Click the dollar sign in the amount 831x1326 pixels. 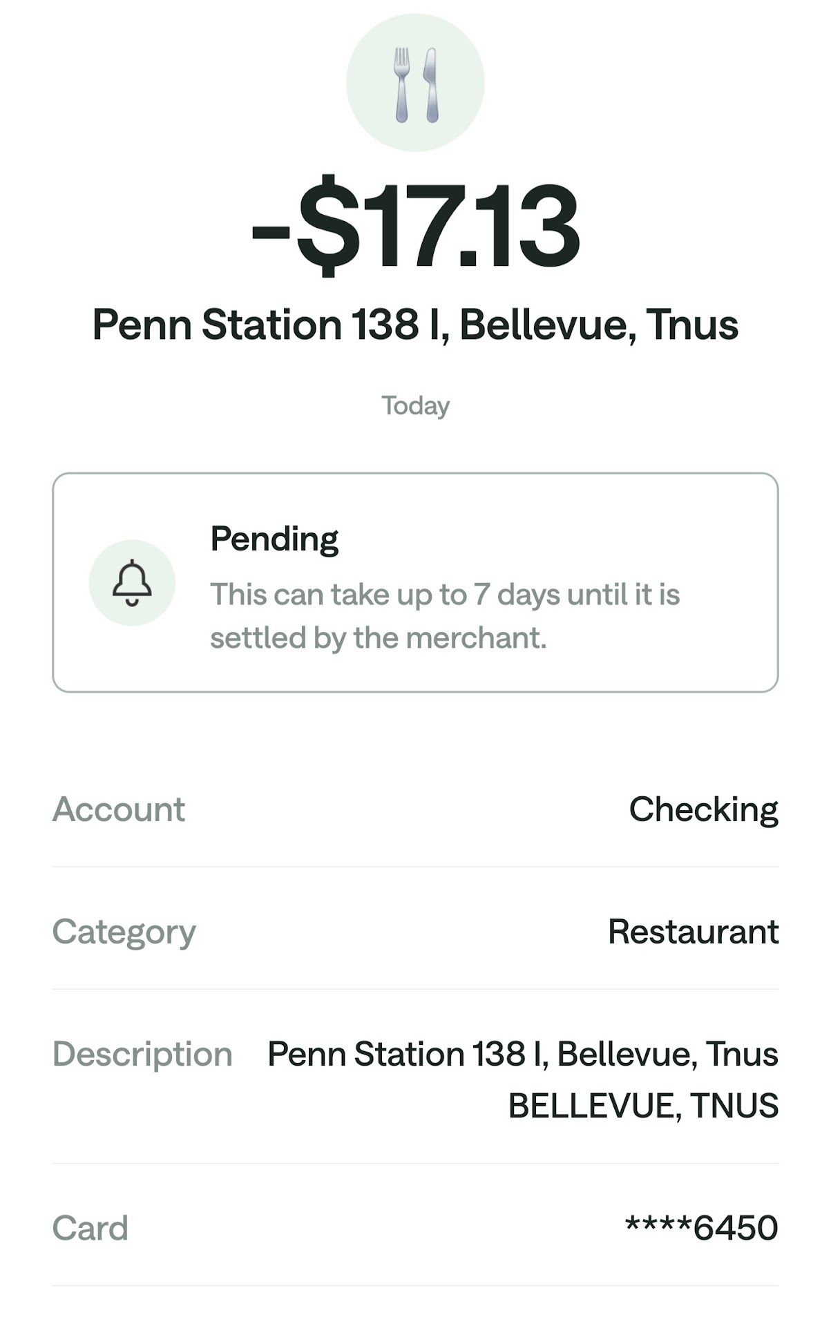[328, 226]
